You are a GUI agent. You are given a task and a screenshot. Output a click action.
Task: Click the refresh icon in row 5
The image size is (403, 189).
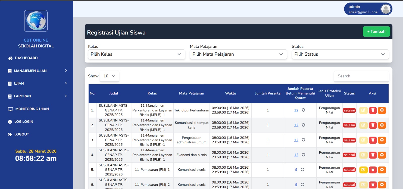pyautogui.click(x=303, y=170)
